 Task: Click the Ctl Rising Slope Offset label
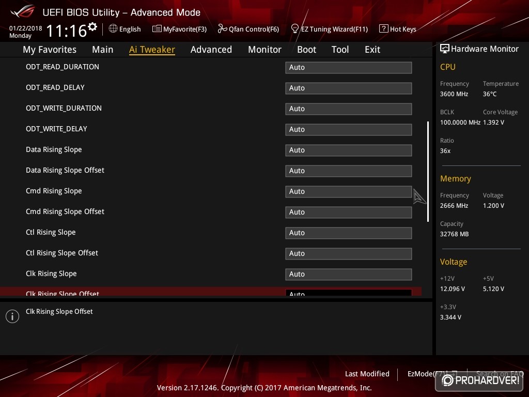(62, 253)
